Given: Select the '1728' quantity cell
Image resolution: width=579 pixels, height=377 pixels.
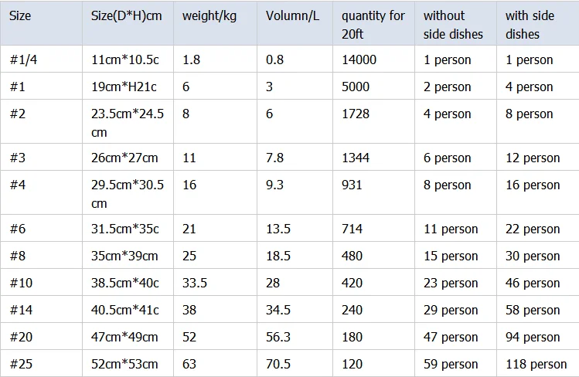Looking at the screenshot, I should 356,114.
